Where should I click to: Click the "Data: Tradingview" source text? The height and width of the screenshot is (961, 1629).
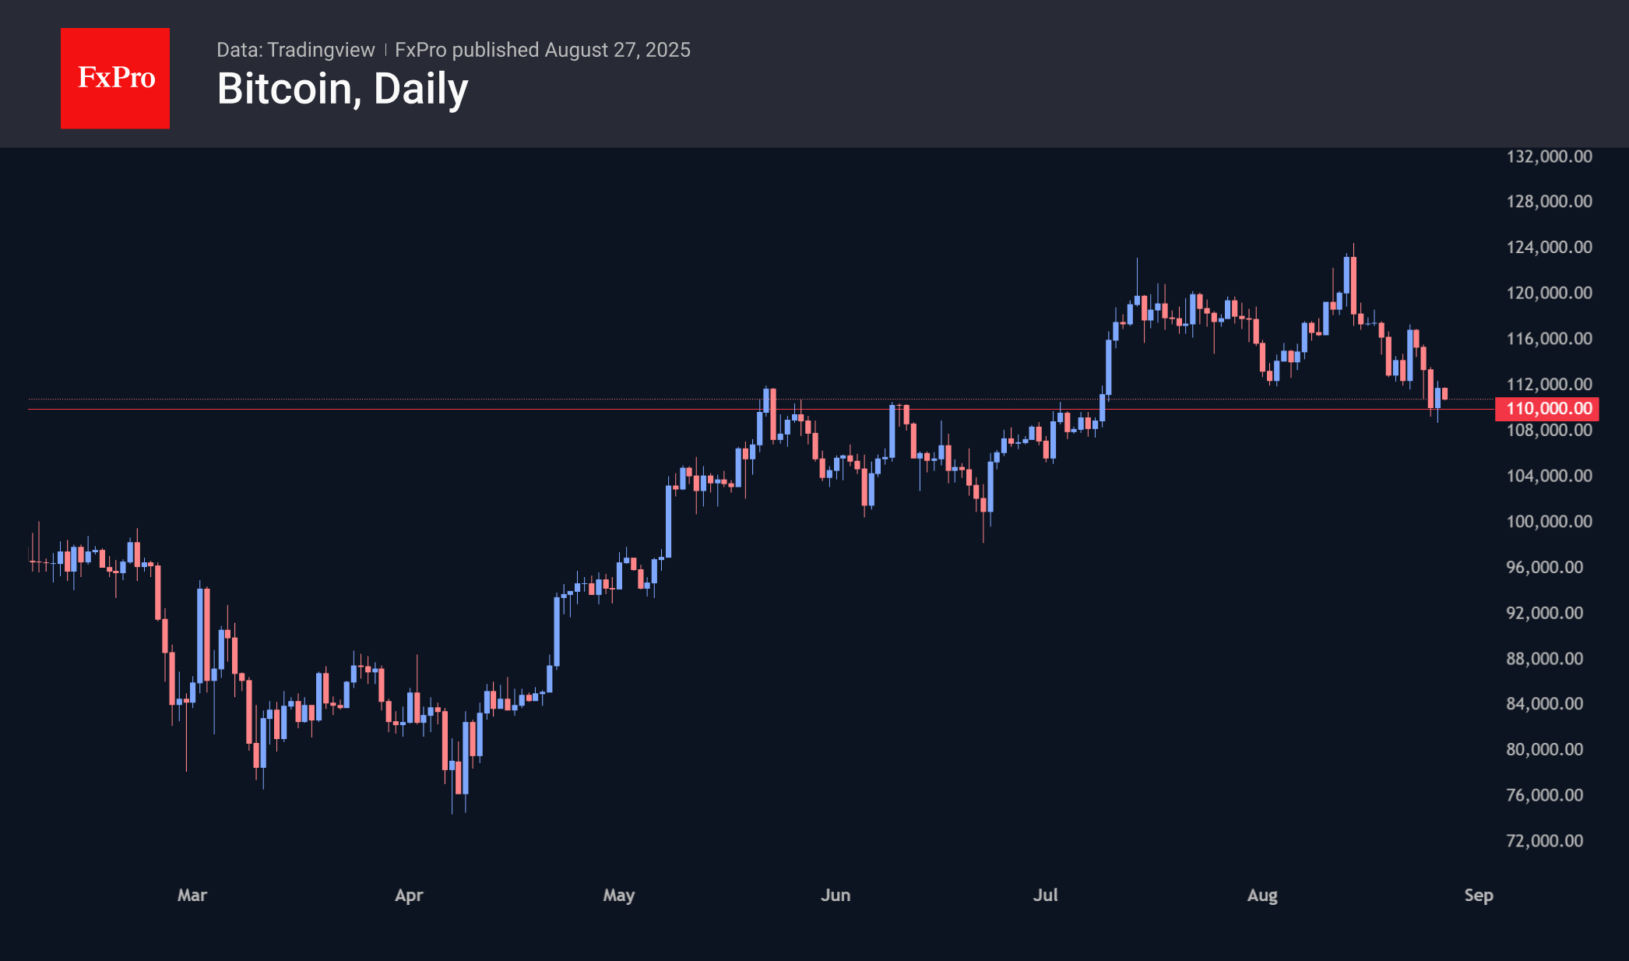coord(295,50)
